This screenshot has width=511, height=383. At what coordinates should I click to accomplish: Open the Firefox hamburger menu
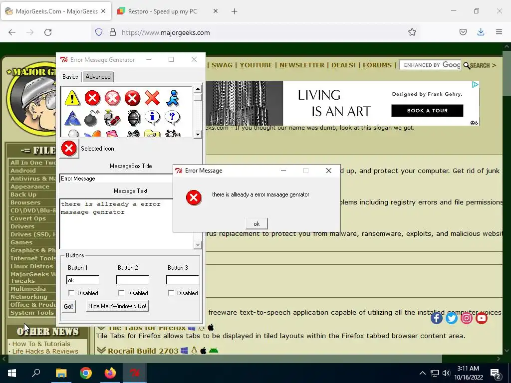(499, 32)
